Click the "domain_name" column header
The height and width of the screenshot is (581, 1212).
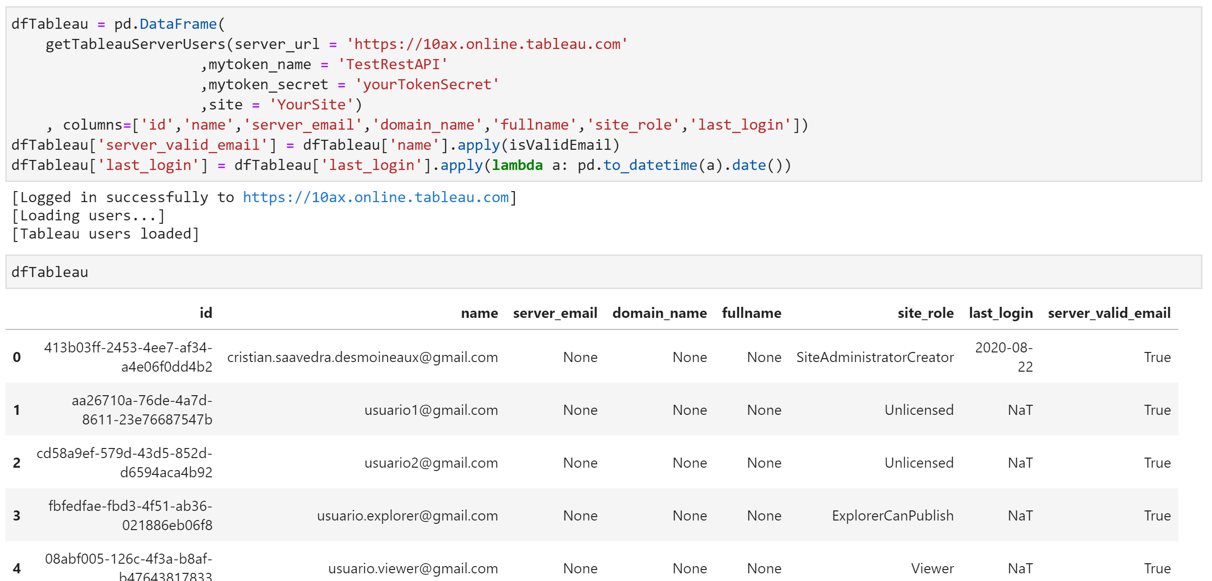660,313
